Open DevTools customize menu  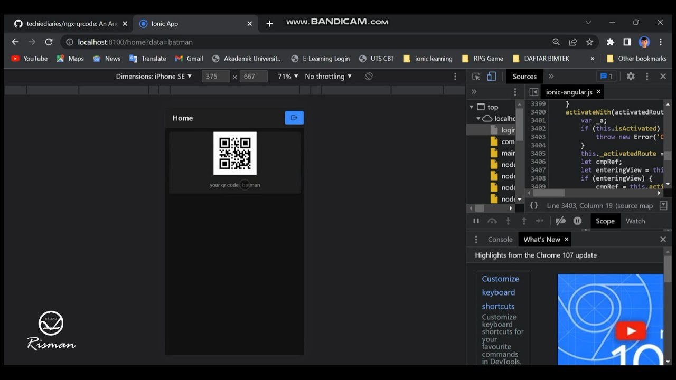(x=647, y=77)
